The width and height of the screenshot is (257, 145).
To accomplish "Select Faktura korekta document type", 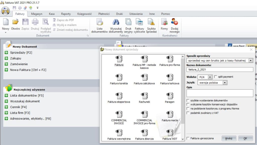I will coord(119,79).
